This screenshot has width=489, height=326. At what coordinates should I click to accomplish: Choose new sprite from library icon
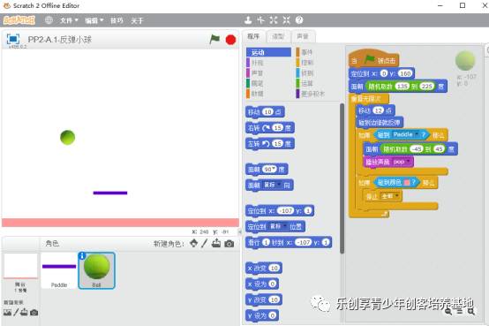(193, 243)
